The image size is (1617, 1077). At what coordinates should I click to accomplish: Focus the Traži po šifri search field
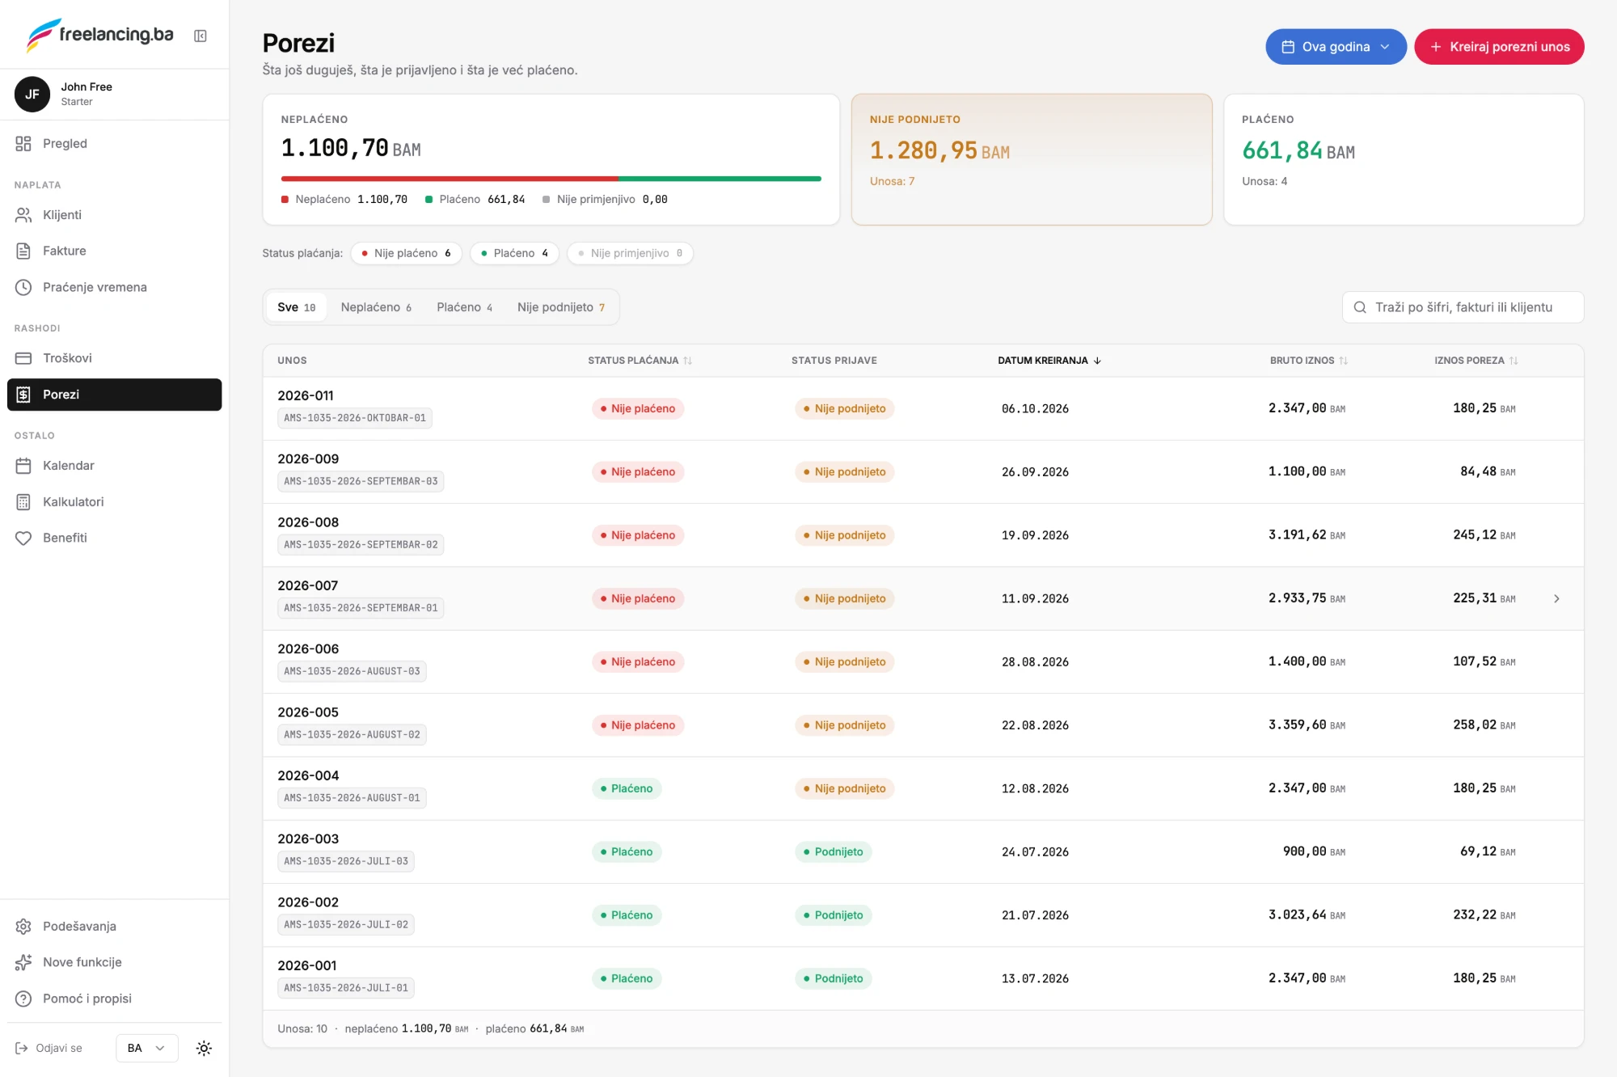click(x=1463, y=307)
